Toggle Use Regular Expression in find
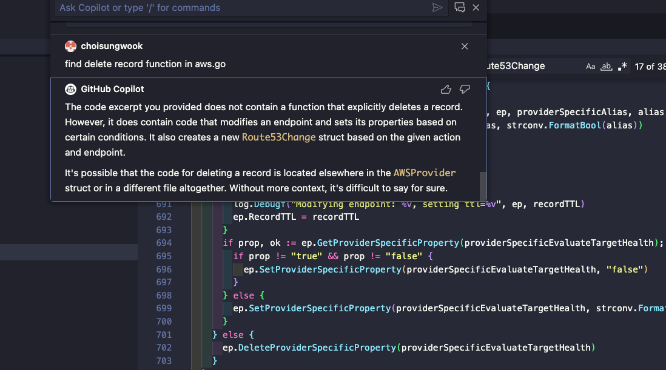Screen dimensions: 666x370 (x=622, y=67)
